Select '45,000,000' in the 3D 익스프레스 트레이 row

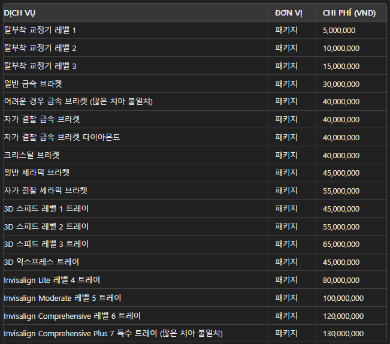[341, 262]
